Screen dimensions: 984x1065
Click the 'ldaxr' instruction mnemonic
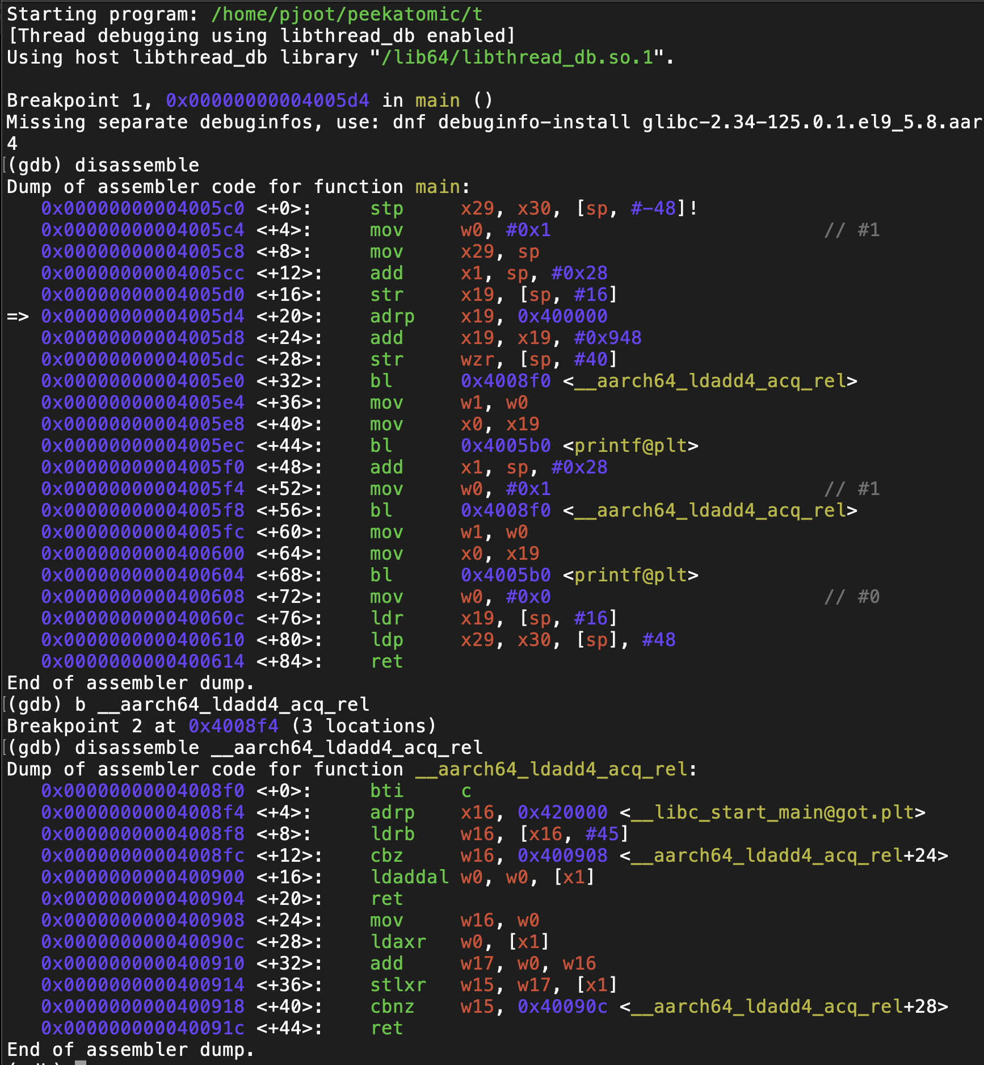tap(398, 942)
